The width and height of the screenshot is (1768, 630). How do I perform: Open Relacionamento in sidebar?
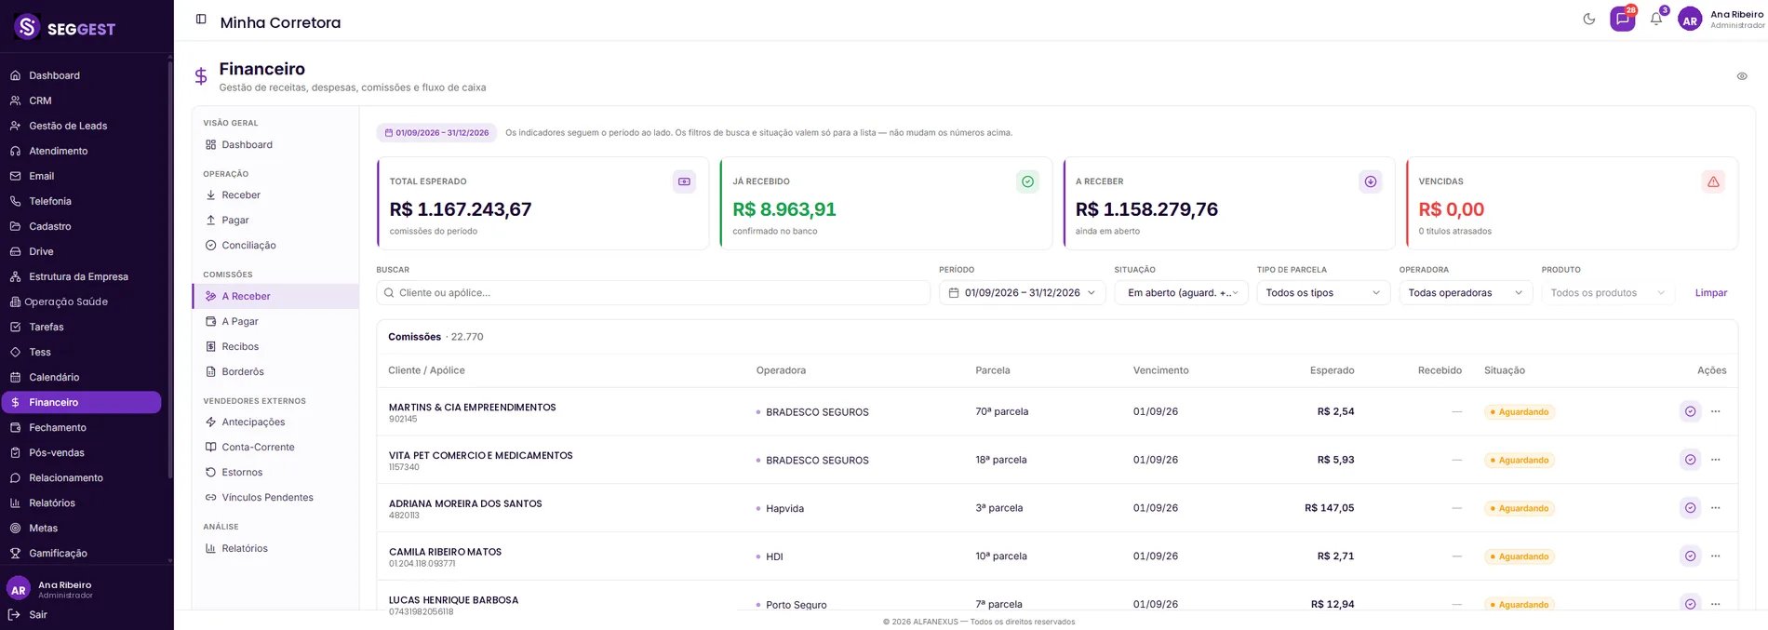coord(82,477)
